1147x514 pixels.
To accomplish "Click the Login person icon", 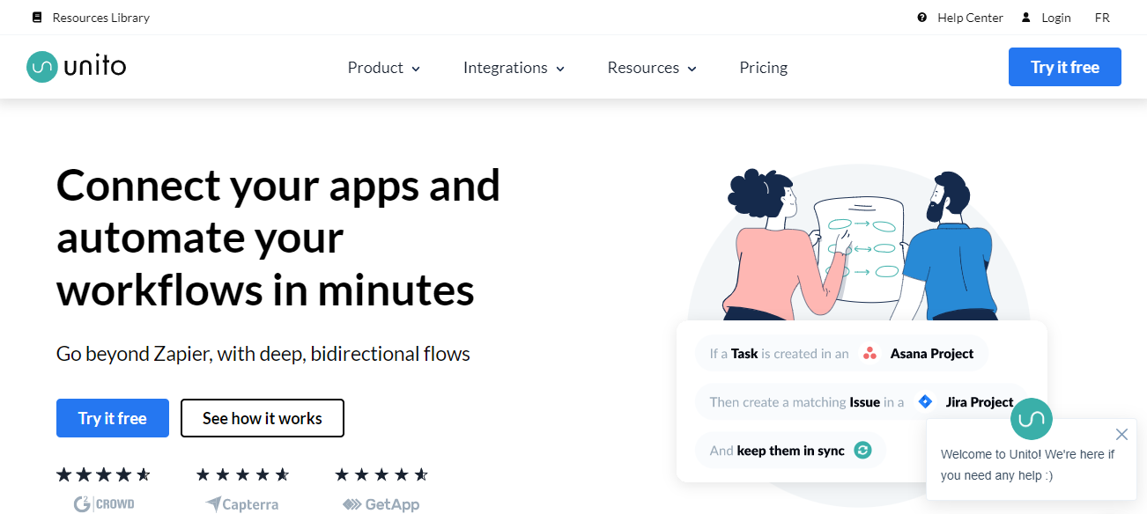I will pos(1026,18).
